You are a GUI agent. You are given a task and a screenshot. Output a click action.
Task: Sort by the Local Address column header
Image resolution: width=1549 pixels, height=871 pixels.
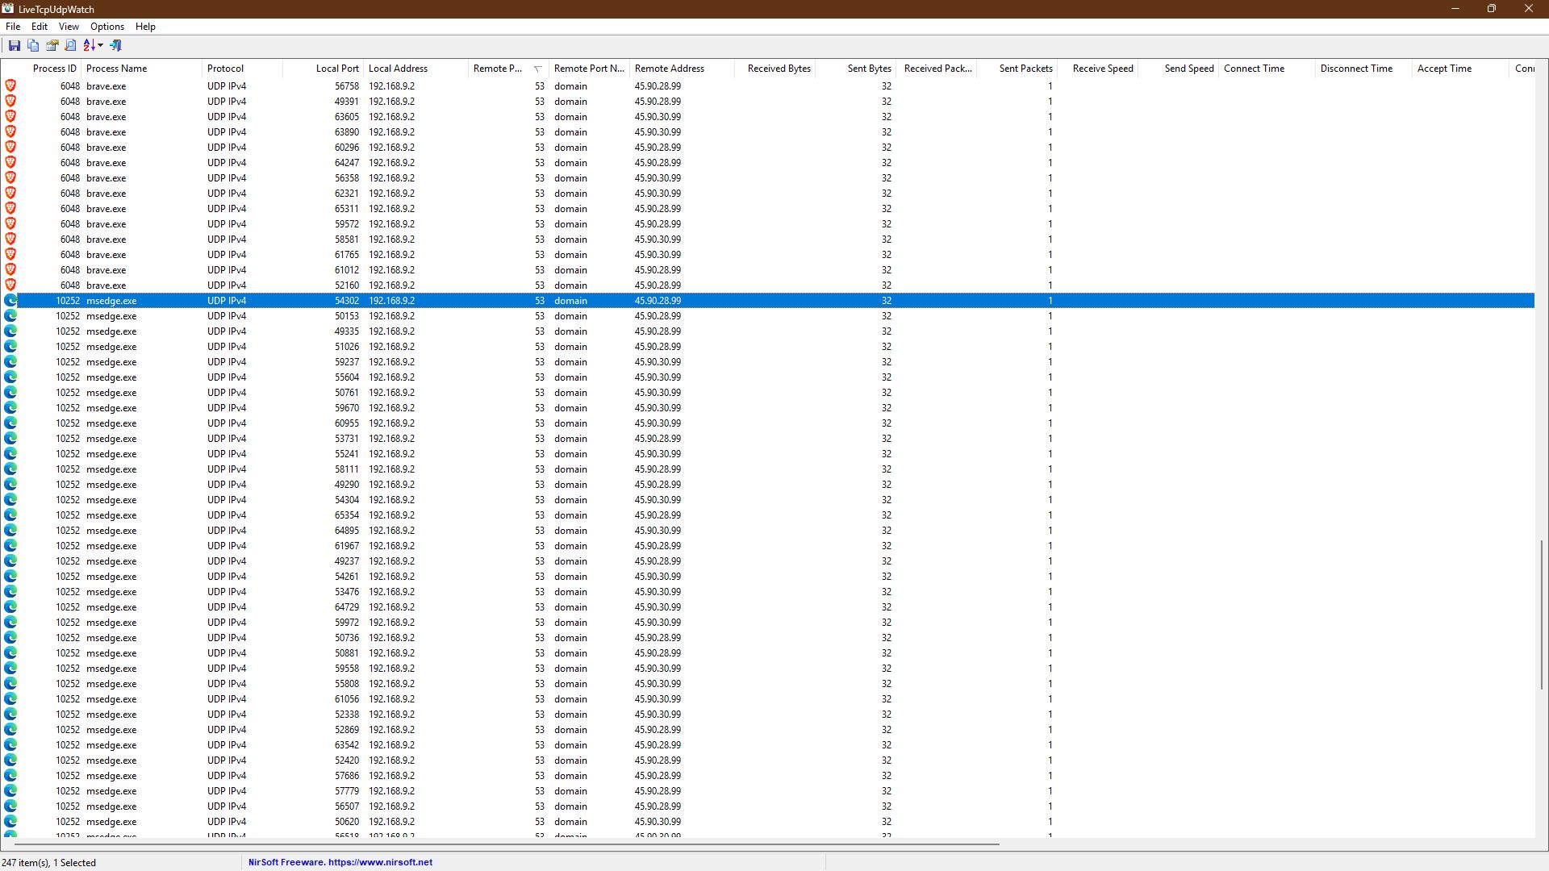pyautogui.click(x=415, y=69)
